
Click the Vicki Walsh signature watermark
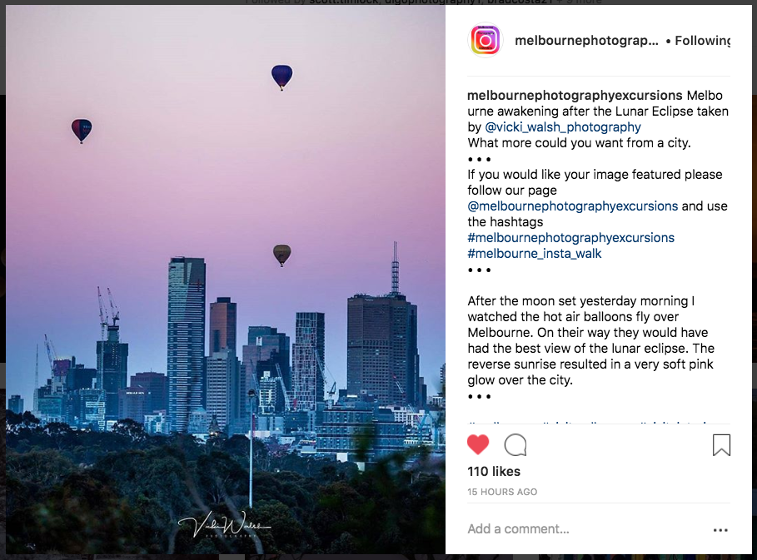(x=223, y=525)
